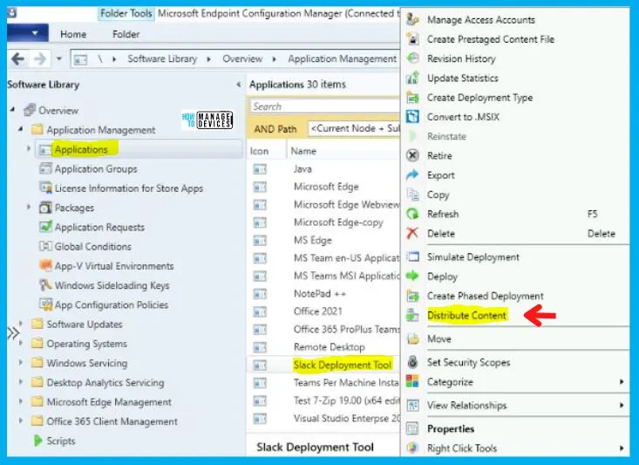Click the Properties icon
The height and width of the screenshot is (465, 639).
412,428
